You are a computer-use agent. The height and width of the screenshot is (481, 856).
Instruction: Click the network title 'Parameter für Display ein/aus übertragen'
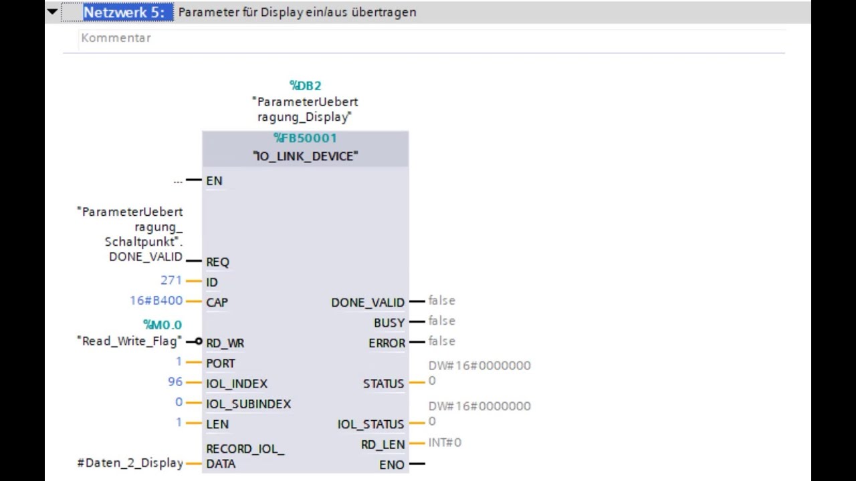[x=297, y=12]
